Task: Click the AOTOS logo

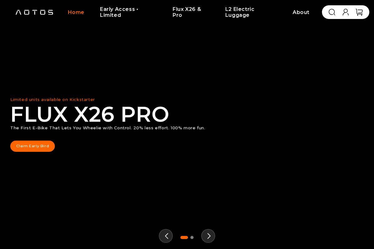Action: 34,12
